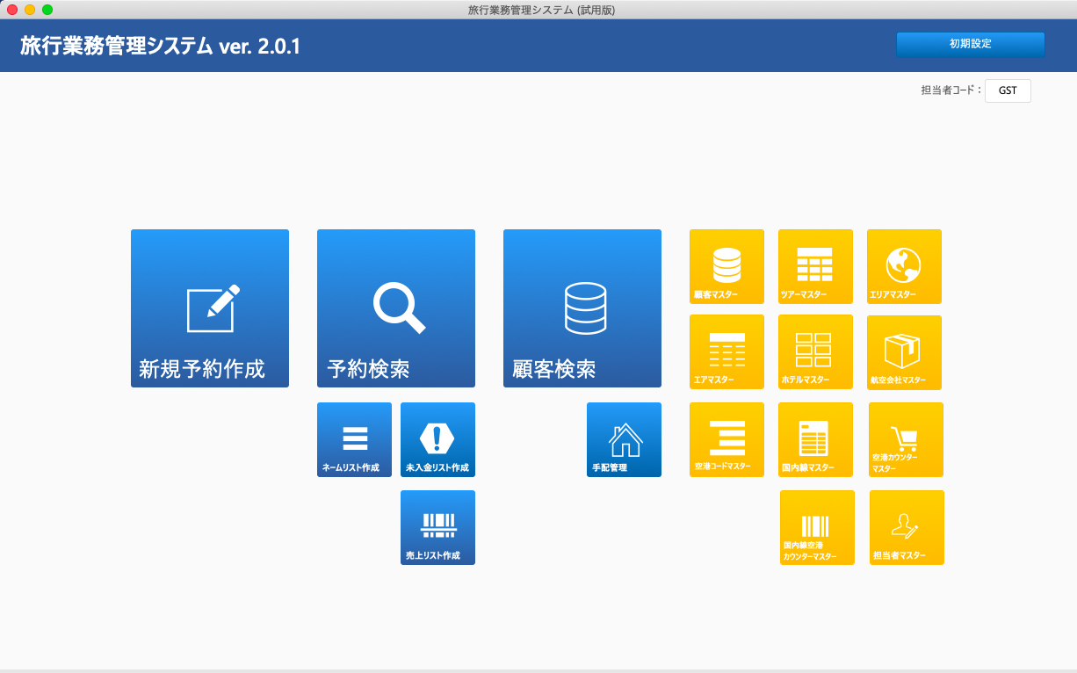
Task: Open エリアマスター globe tile
Action: click(x=904, y=266)
